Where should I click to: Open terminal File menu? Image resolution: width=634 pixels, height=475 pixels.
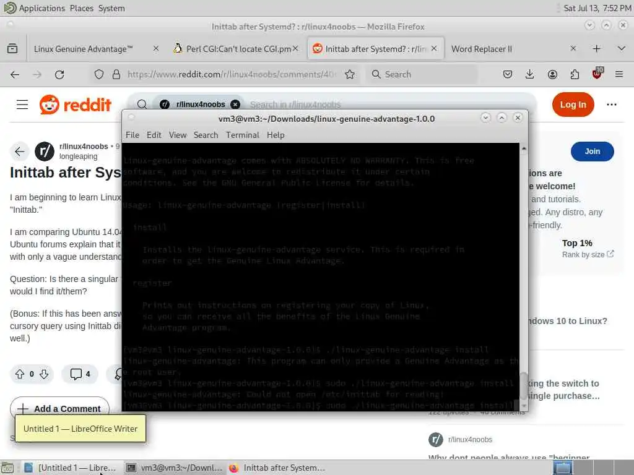[x=132, y=135]
